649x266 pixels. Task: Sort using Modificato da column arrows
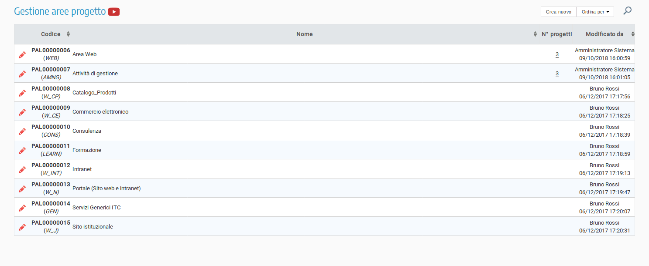[x=632, y=34]
